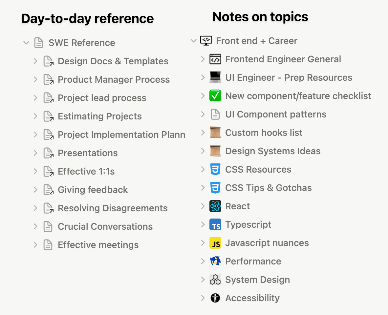Click the TS icon beside Typescript
388x315 pixels.
coord(215,224)
